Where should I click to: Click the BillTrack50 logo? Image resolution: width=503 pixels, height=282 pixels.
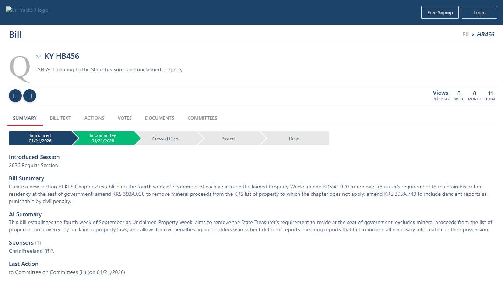pyautogui.click(x=27, y=10)
